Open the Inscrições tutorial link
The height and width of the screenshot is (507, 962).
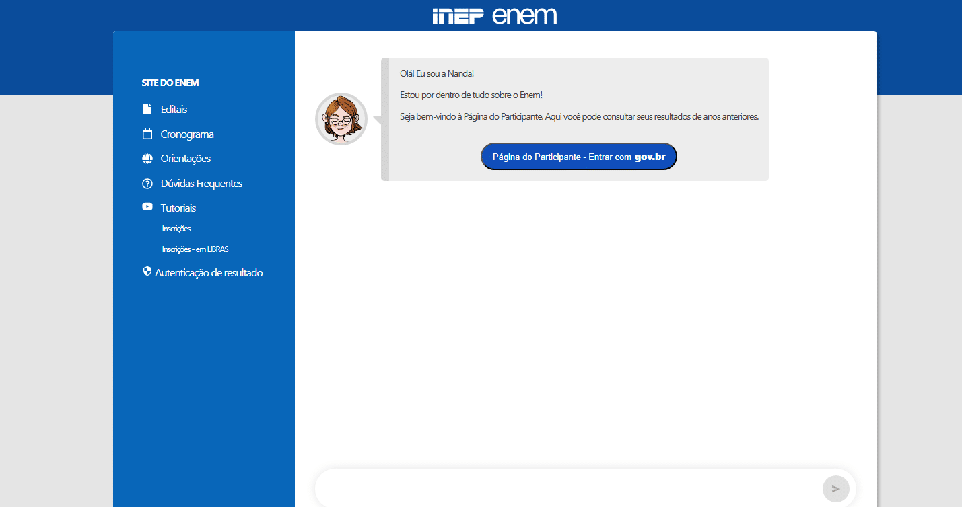coord(176,229)
